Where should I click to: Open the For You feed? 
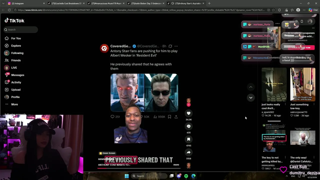(x=16, y=38)
